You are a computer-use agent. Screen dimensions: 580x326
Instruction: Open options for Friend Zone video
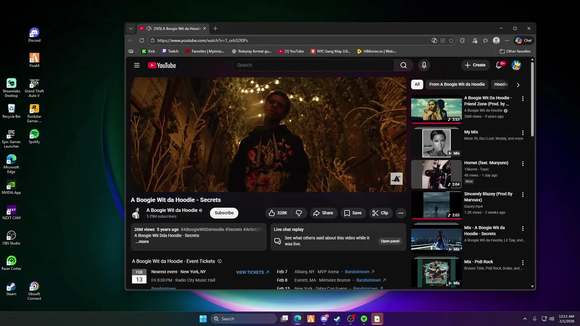[523, 99]
